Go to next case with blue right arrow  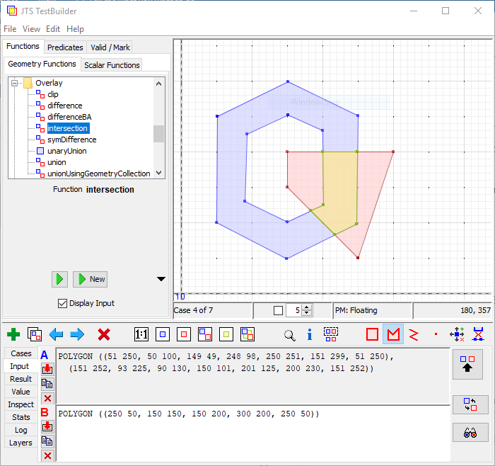[x=77, y=334]
